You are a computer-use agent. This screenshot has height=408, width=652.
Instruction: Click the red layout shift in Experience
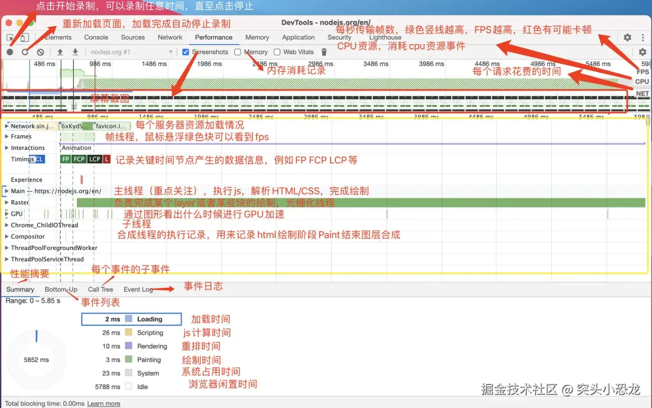tap(82, 180)
